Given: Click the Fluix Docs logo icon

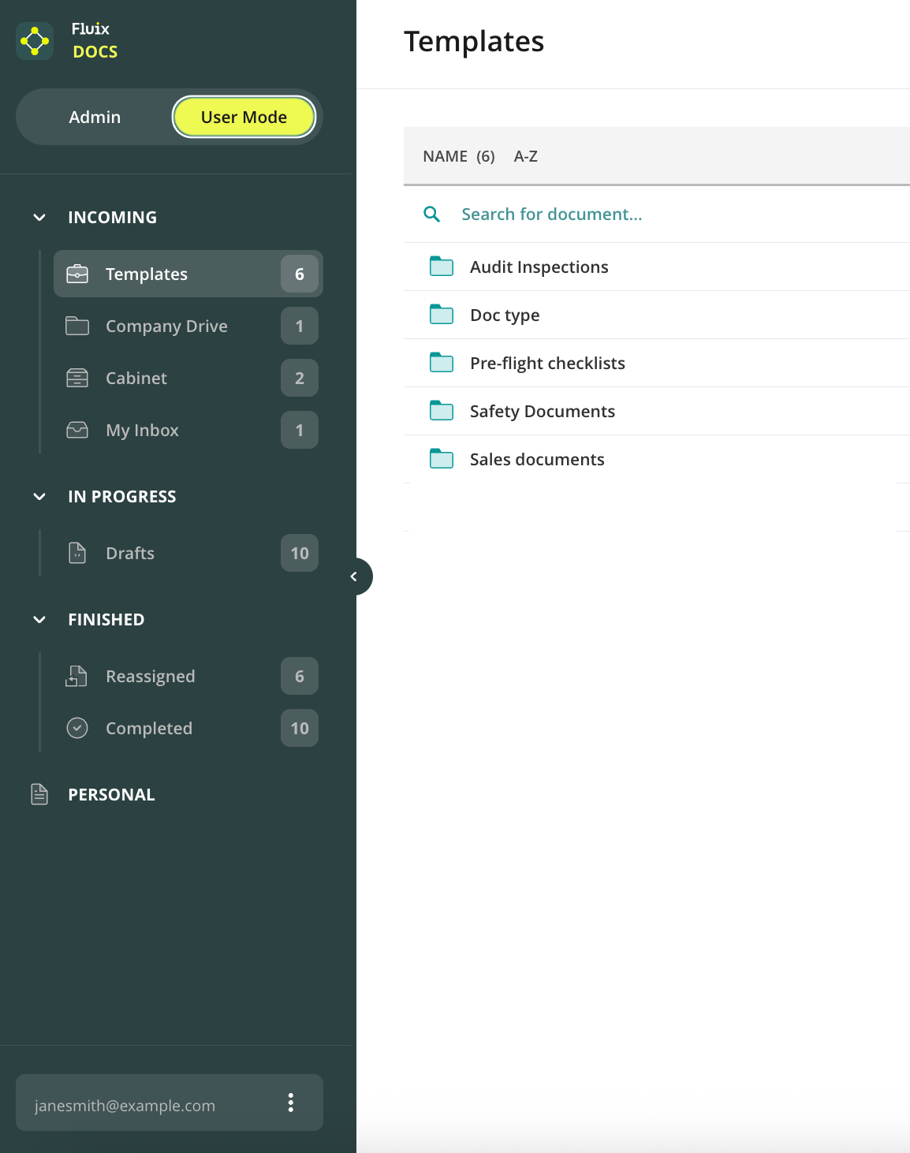Looking at the screenshot, I should 35,40.
